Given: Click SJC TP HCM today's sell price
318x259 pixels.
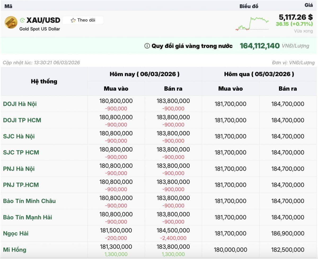Looking at the screenshot, I should [x=173, y=150].
